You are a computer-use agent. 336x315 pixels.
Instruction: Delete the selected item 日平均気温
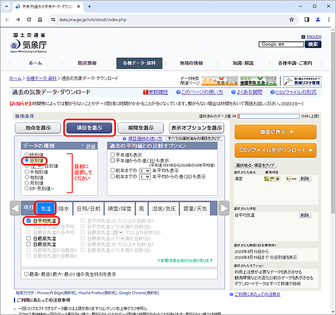coord(305,215)
